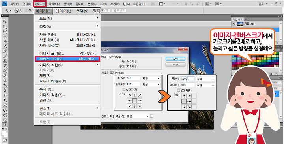Click the canvas extension color square
Screen dimensions: 284x144
(152, 116)
